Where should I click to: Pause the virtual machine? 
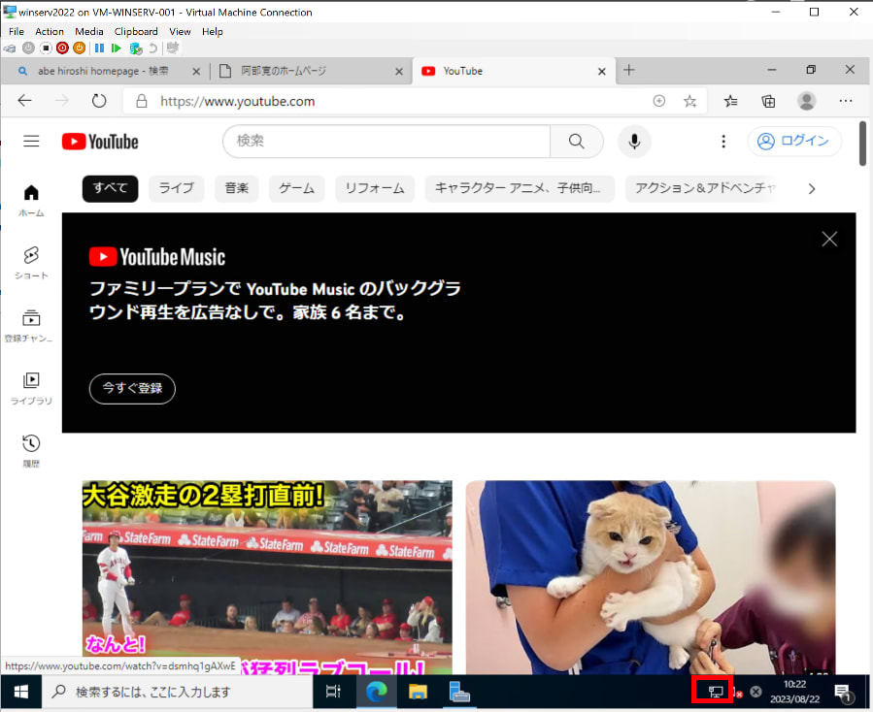tap(99, 49)
